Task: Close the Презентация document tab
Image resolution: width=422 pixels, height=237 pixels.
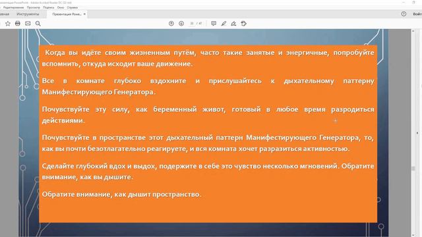Action: coord(84,14)
